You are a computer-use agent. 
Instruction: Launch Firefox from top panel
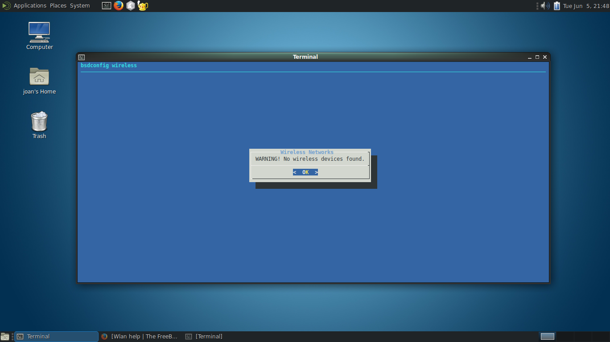tap(118, 6)
